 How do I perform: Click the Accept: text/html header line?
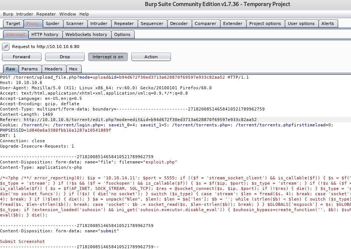tap(94, 93)
